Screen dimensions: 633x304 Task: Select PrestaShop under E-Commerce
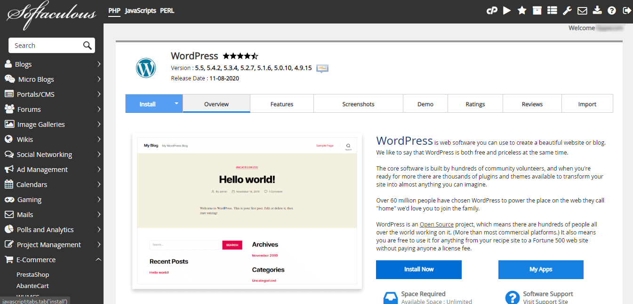tap(33, 274)
